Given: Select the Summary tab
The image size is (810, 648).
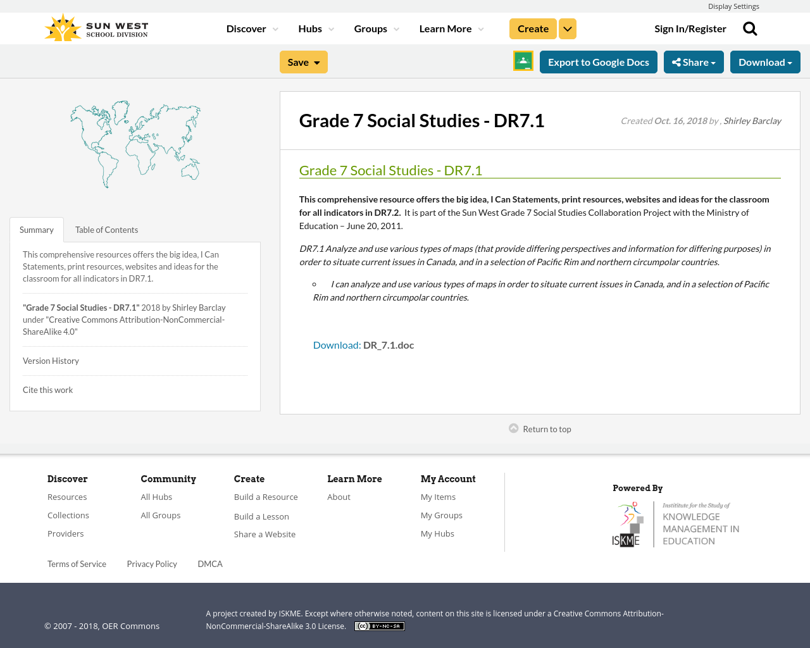Looking at the screenshot, I should 36,228.
